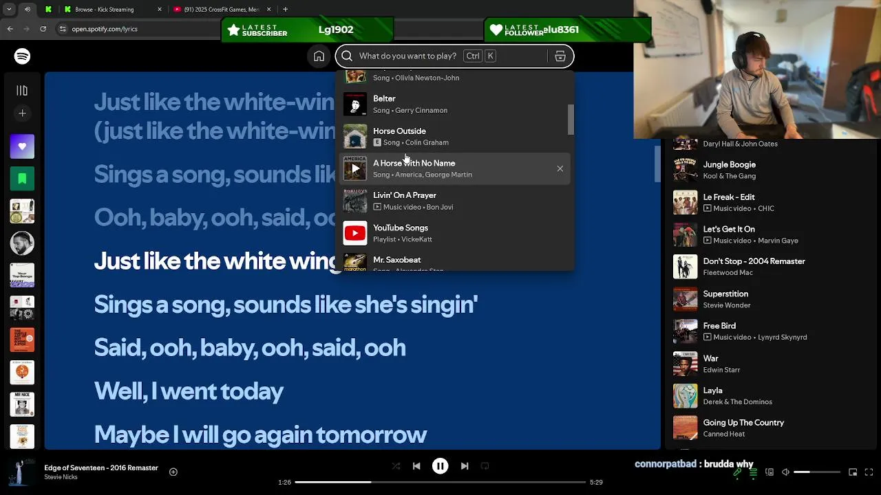
Task: Select Le Freak - Edit in queue
Action: point(768,202)
